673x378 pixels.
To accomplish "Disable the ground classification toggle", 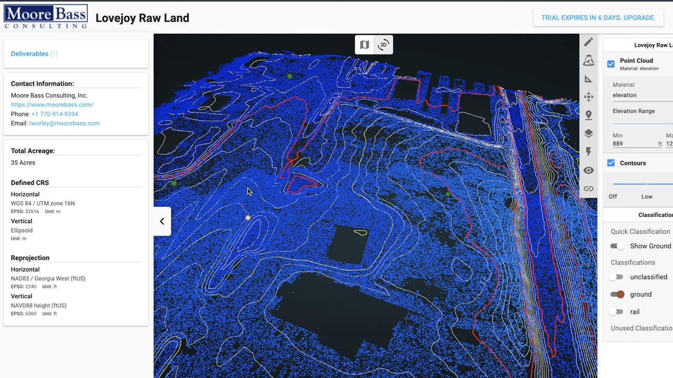I will click(x=617, y=295).
